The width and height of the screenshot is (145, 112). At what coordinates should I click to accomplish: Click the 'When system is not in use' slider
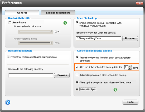[35, 32]
